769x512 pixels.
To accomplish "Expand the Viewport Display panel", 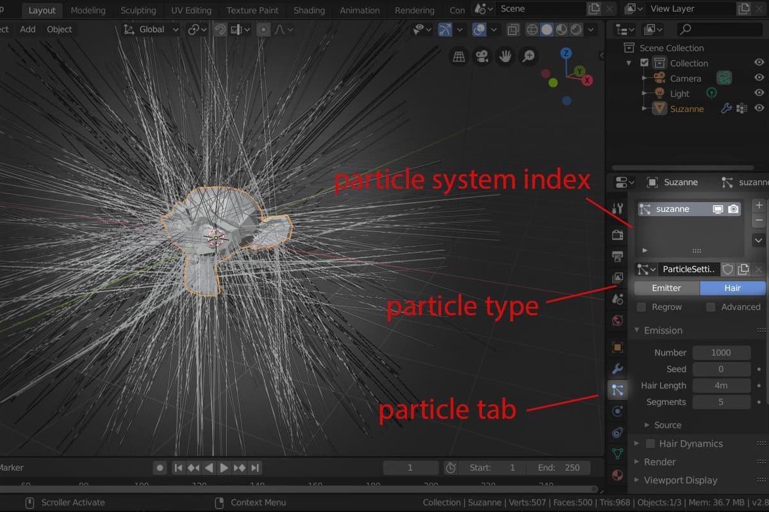I will (x=636, y=480).
